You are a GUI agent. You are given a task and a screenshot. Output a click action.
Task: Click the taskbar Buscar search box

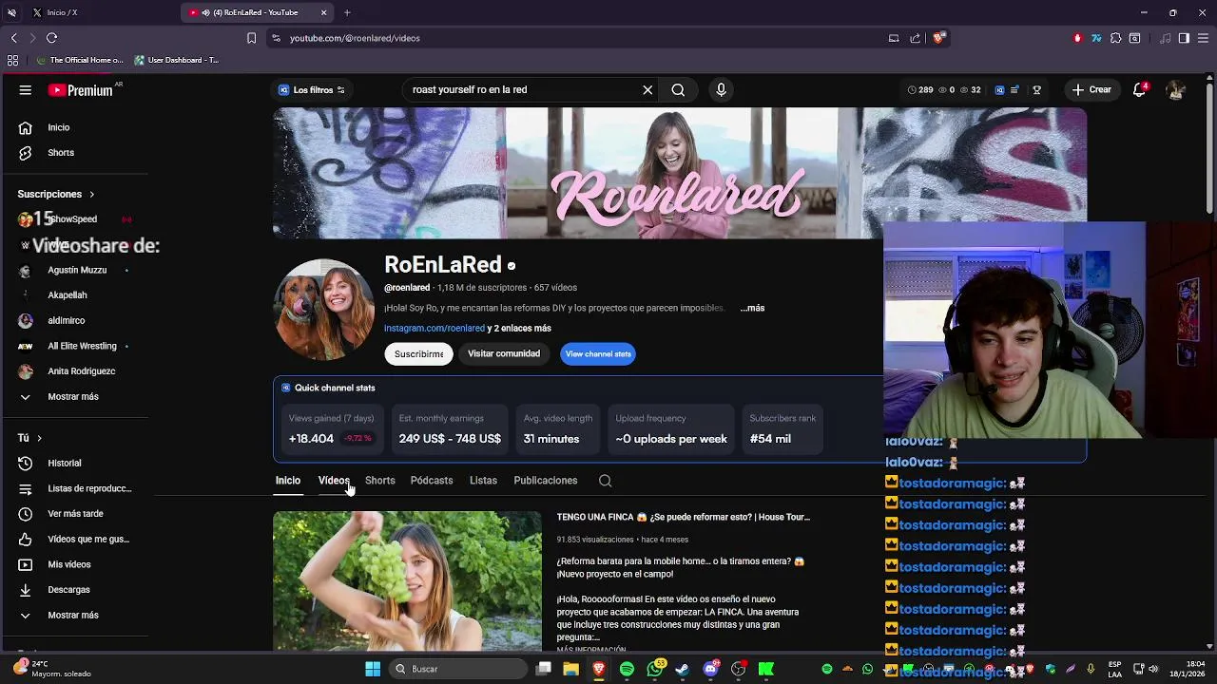pyautogui.click(x=457, y=669)
